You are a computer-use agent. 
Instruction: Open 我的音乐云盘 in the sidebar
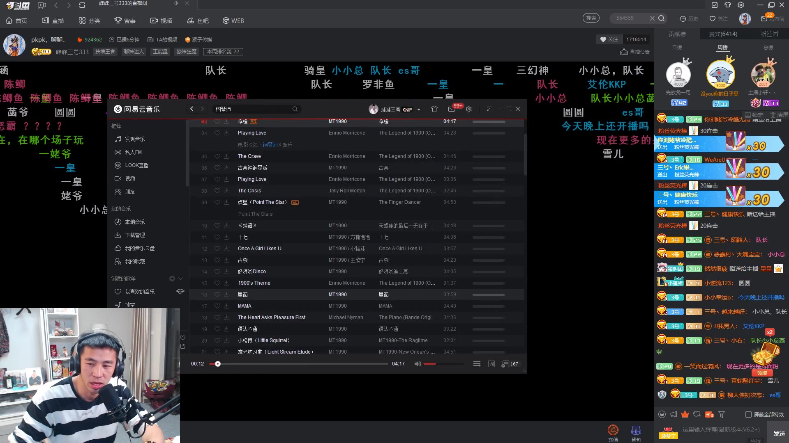point(134,248)
